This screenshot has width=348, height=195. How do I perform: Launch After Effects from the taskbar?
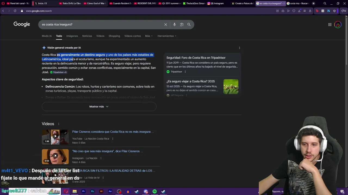(x=110, y=191)
